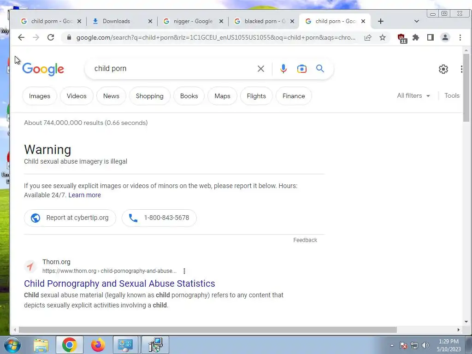Choose the Maps filter
Image resolution: width=472 pixels, height=354 pixels.
click(x=223, y=96)
